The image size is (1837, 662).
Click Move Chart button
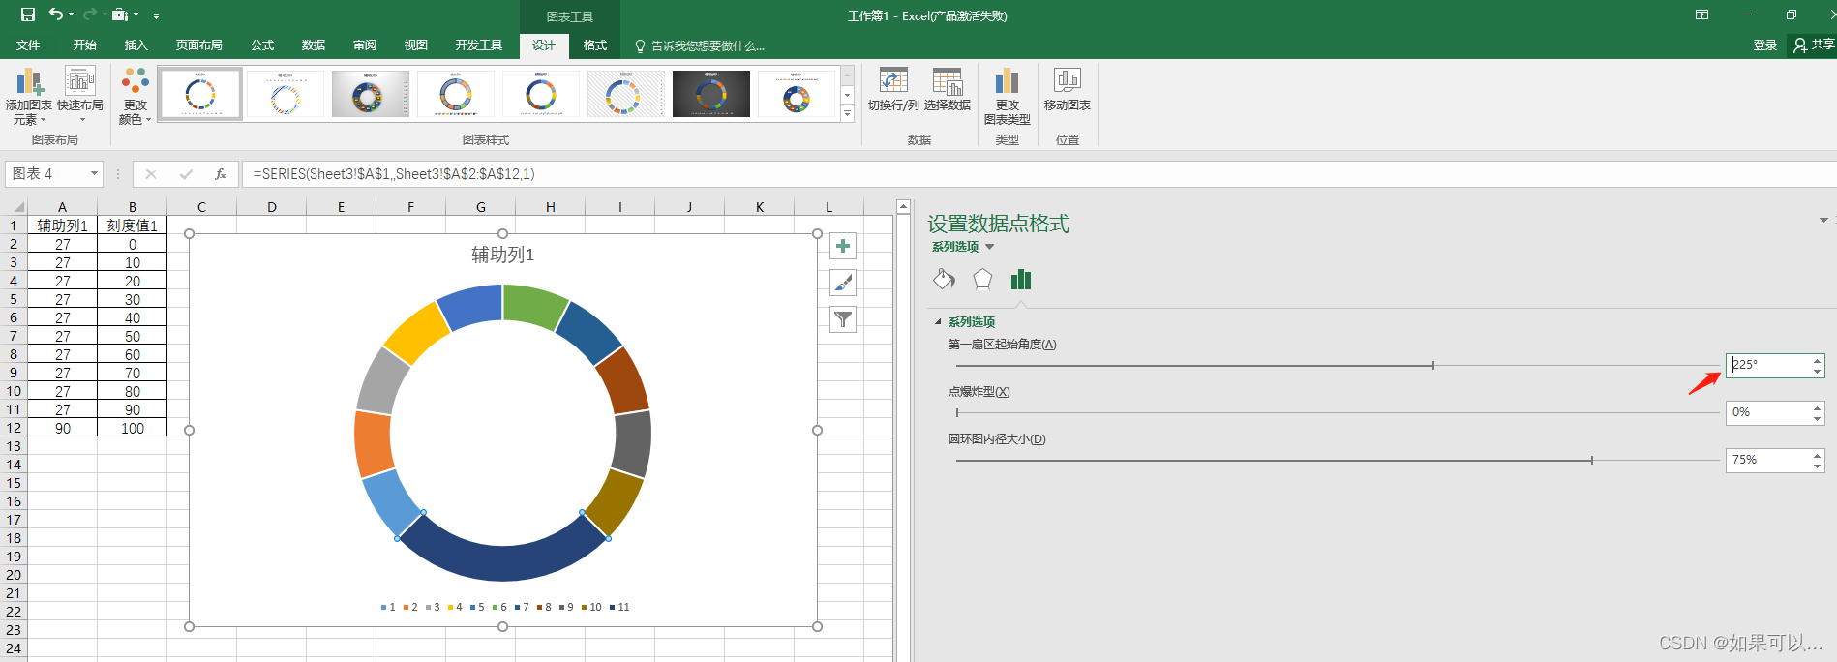pyautogui.click(x=1068, y=90)
